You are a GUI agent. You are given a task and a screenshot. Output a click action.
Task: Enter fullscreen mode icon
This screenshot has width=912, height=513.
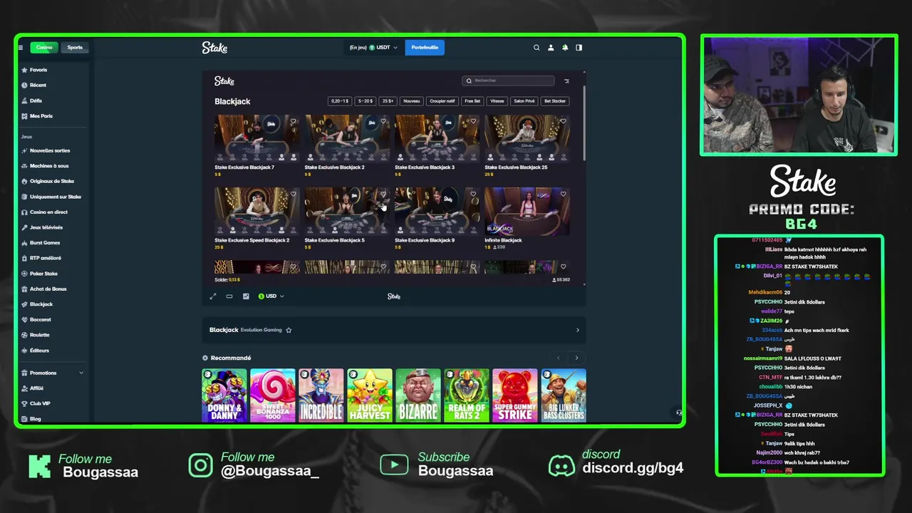pyautogui.click(x=212, y=296)
